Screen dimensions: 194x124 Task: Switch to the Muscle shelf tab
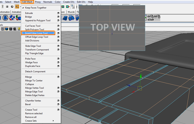click(71, 12)
